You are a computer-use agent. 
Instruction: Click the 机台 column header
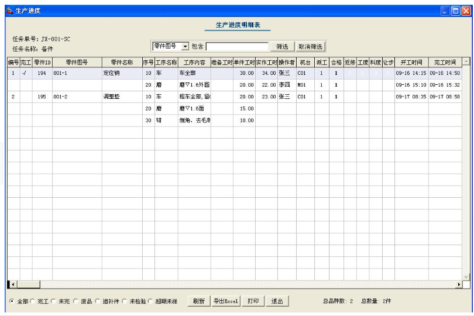[305, 63]
